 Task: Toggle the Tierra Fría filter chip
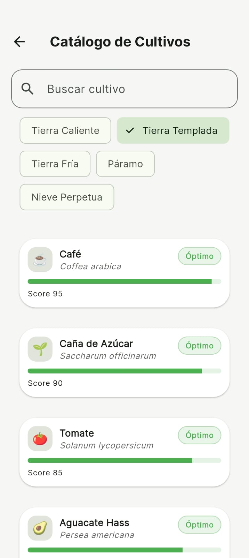[x=55, y=164]
